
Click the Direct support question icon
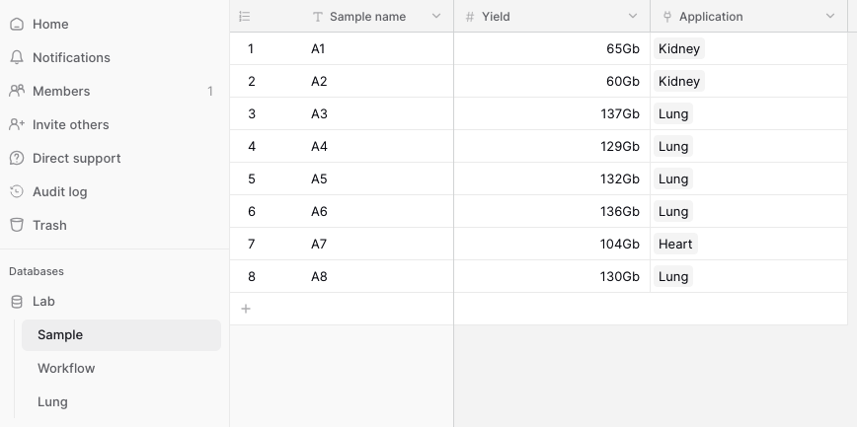point(17,158)
